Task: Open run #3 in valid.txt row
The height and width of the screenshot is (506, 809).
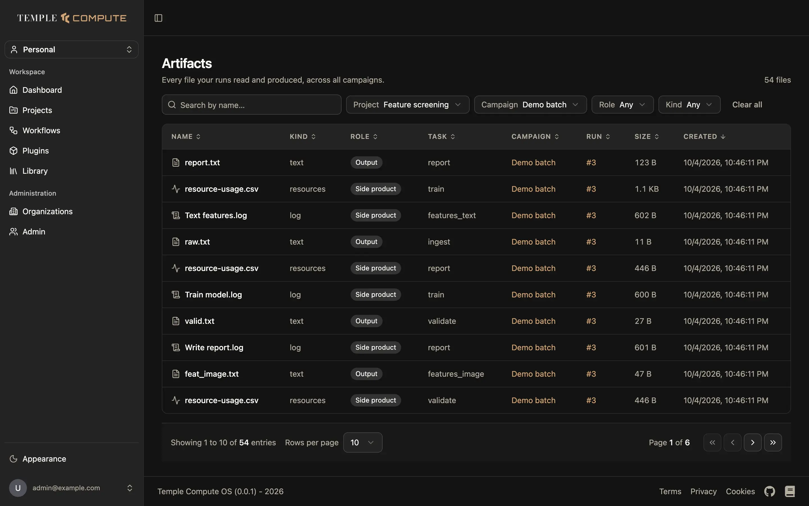Action: point(591,321)
